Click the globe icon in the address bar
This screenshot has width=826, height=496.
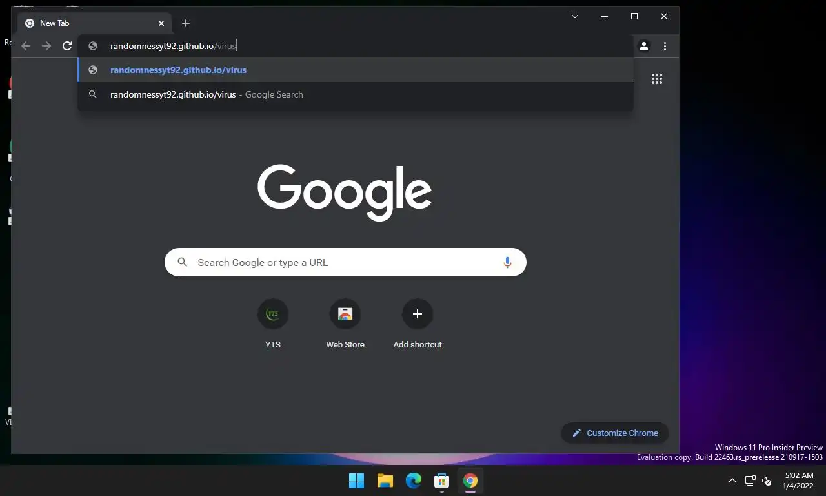pyautogui.click(x=93, y=46)
